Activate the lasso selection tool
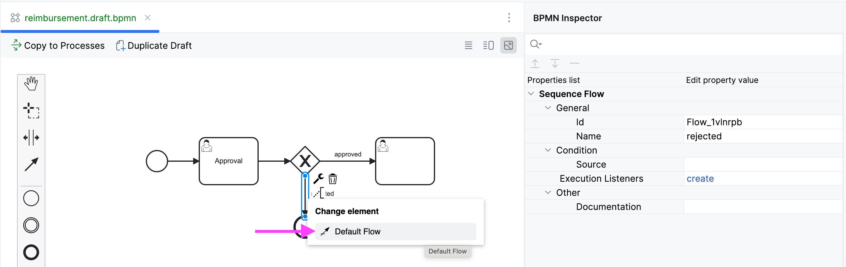 tap(31, 111)
